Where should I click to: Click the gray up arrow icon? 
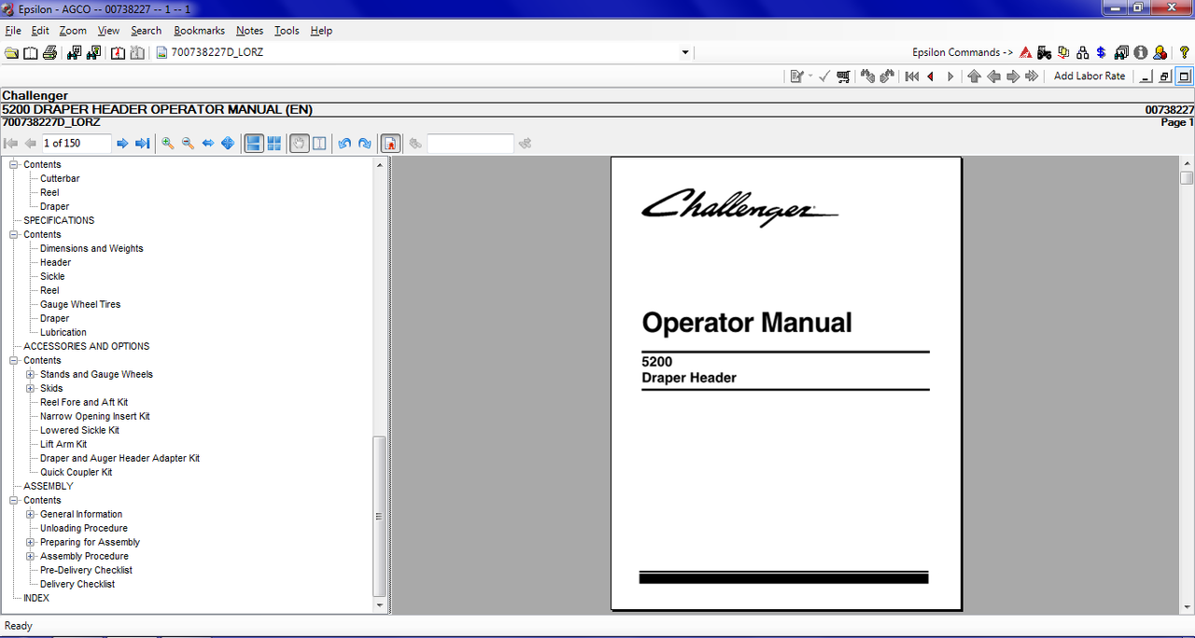point(974,76)
